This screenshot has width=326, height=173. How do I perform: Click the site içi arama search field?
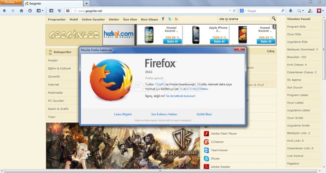243,19
